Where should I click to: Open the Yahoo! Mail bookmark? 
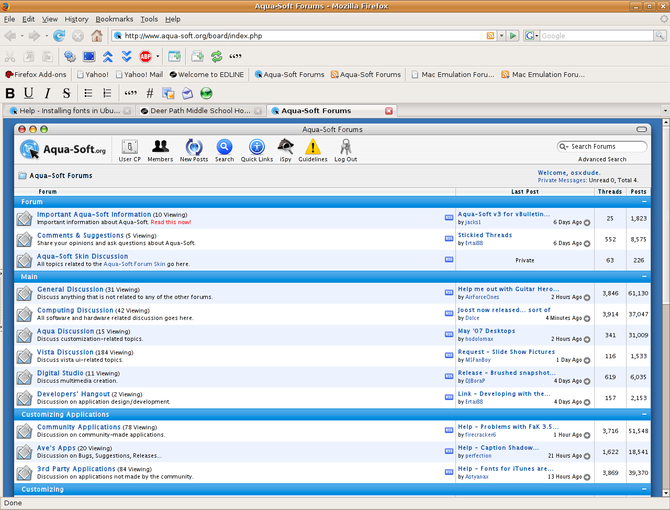(x=139, y=74)
